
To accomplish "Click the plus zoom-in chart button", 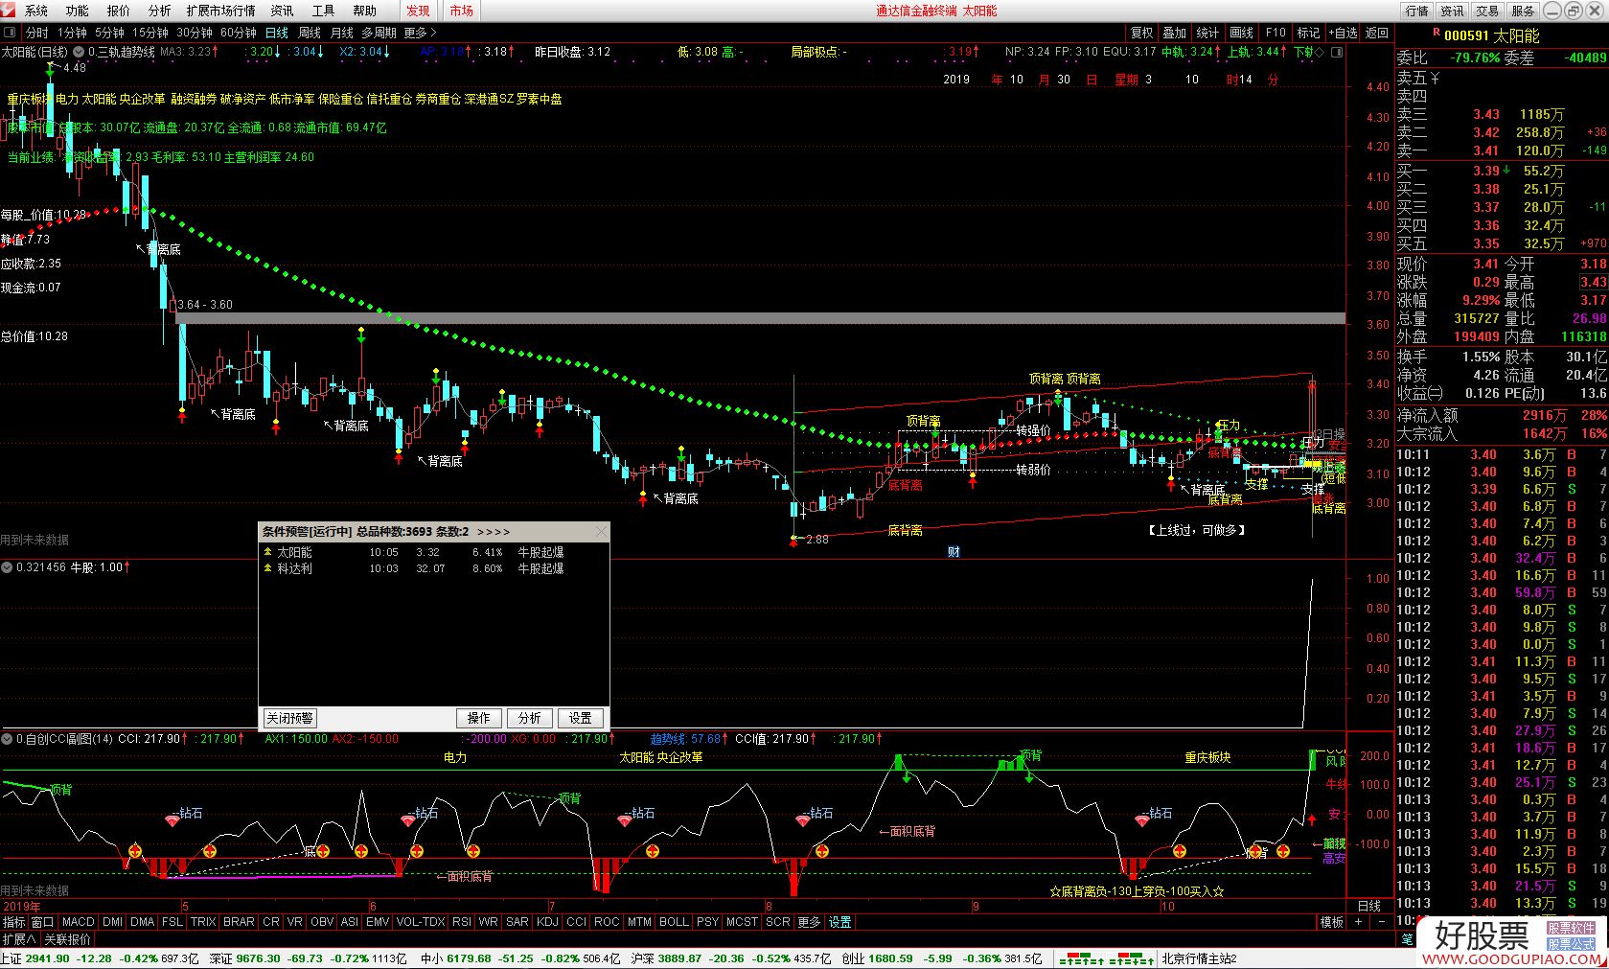I will click(1359, 922).
